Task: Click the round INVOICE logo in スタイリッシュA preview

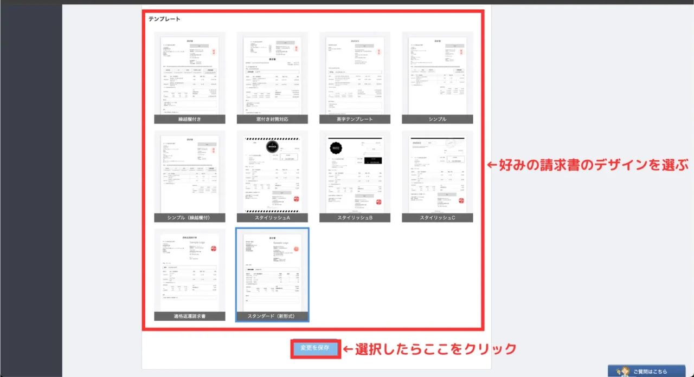Action: click(x=272, y=147)
